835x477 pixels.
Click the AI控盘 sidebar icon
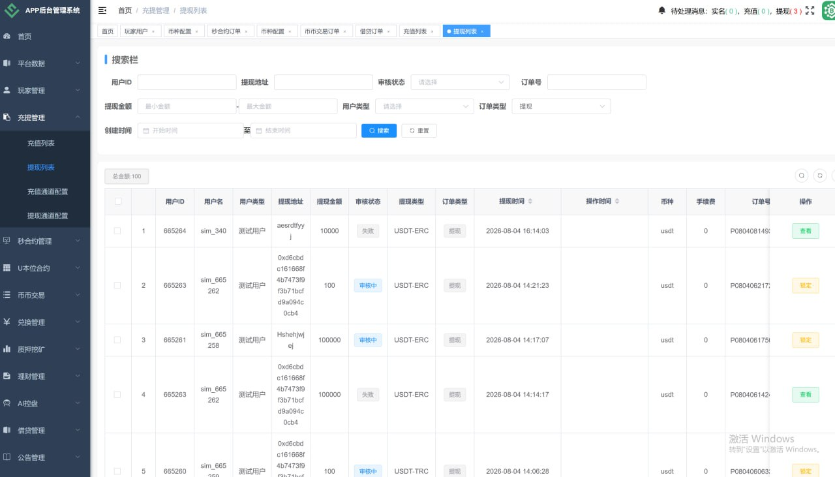click(x=7, y=403)
